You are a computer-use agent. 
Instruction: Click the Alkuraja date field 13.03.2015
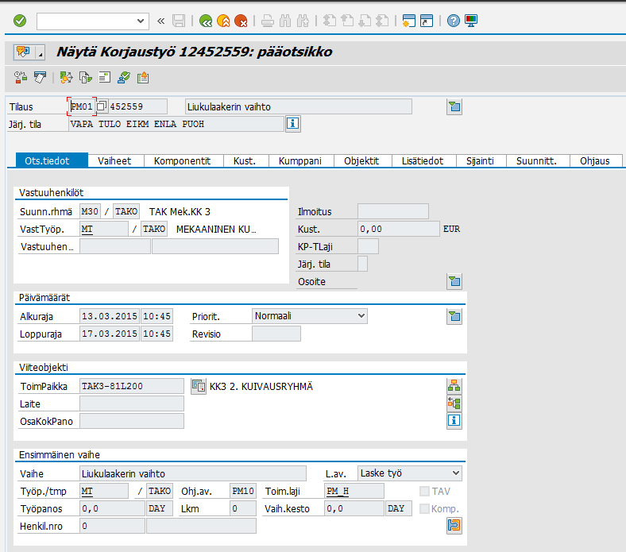tap(110, 316)
